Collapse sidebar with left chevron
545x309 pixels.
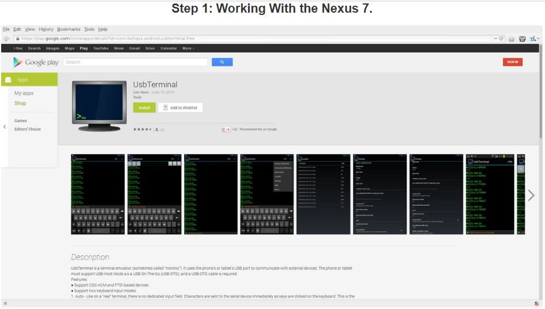pos(5,127)
